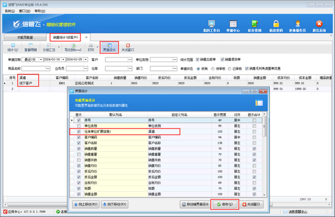Select the 待审核 radio button
This screenshot has width=335, height=217.
point(213,69)
